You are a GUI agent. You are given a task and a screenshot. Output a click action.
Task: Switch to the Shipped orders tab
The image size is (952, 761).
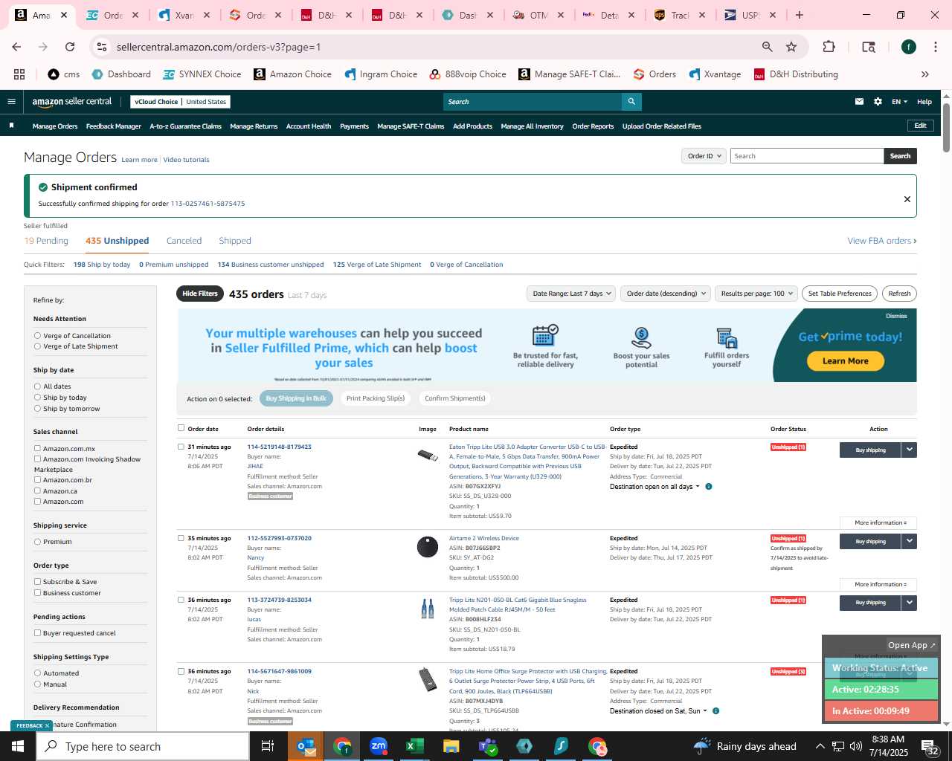click(235, 241)
